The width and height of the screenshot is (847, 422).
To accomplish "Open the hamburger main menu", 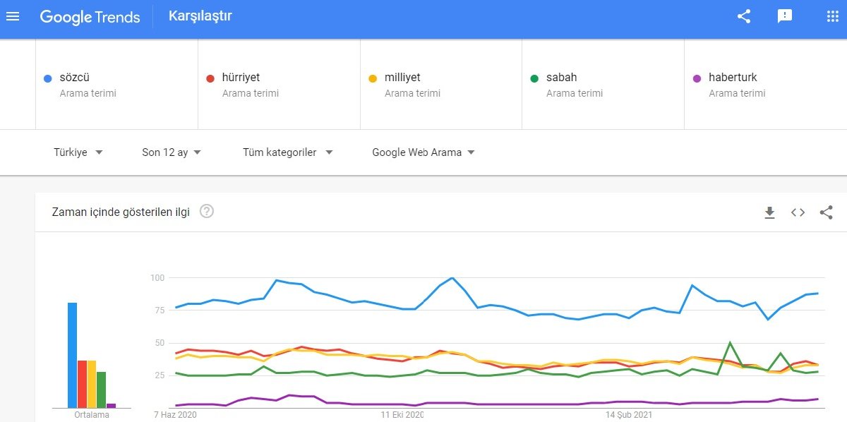I will (x=13, y=16).
